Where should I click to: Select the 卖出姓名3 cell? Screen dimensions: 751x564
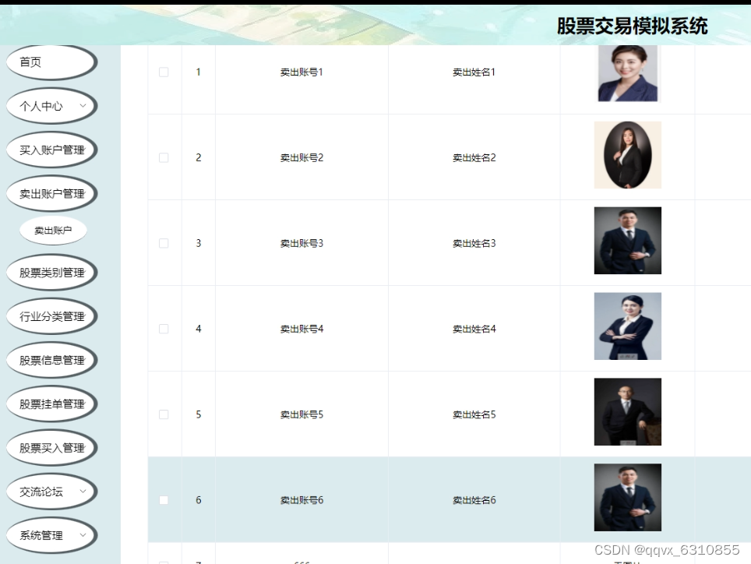pyautogui.click(x=474, y=243)
